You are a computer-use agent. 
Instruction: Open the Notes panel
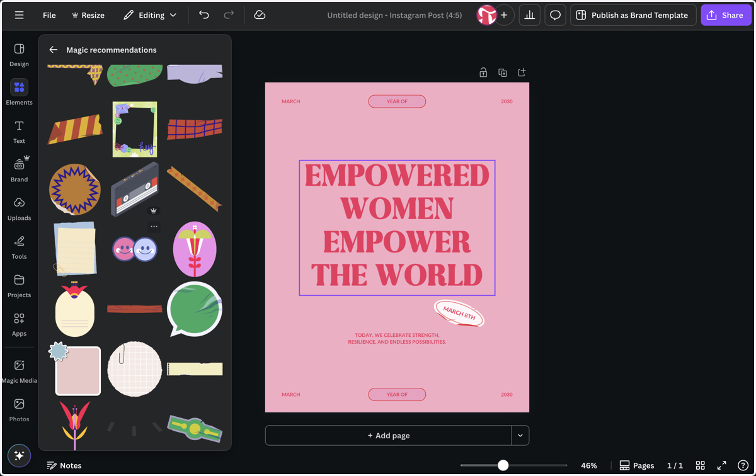[x=64, y=465]
